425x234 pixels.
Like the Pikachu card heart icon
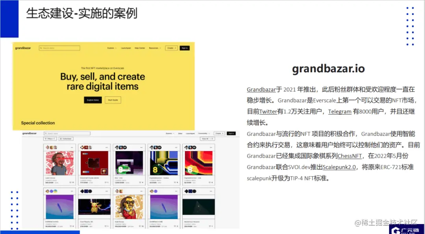[106, 226]
